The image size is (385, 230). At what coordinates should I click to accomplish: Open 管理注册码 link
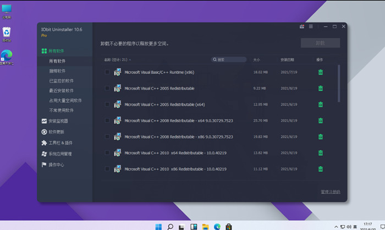331,191
